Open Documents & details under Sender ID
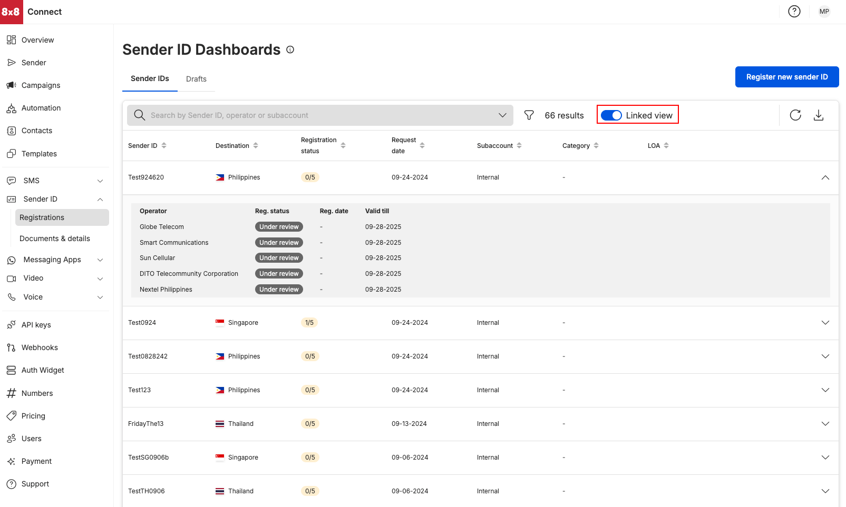The width and height of the screenshot is (846, 507). [55, 238]
